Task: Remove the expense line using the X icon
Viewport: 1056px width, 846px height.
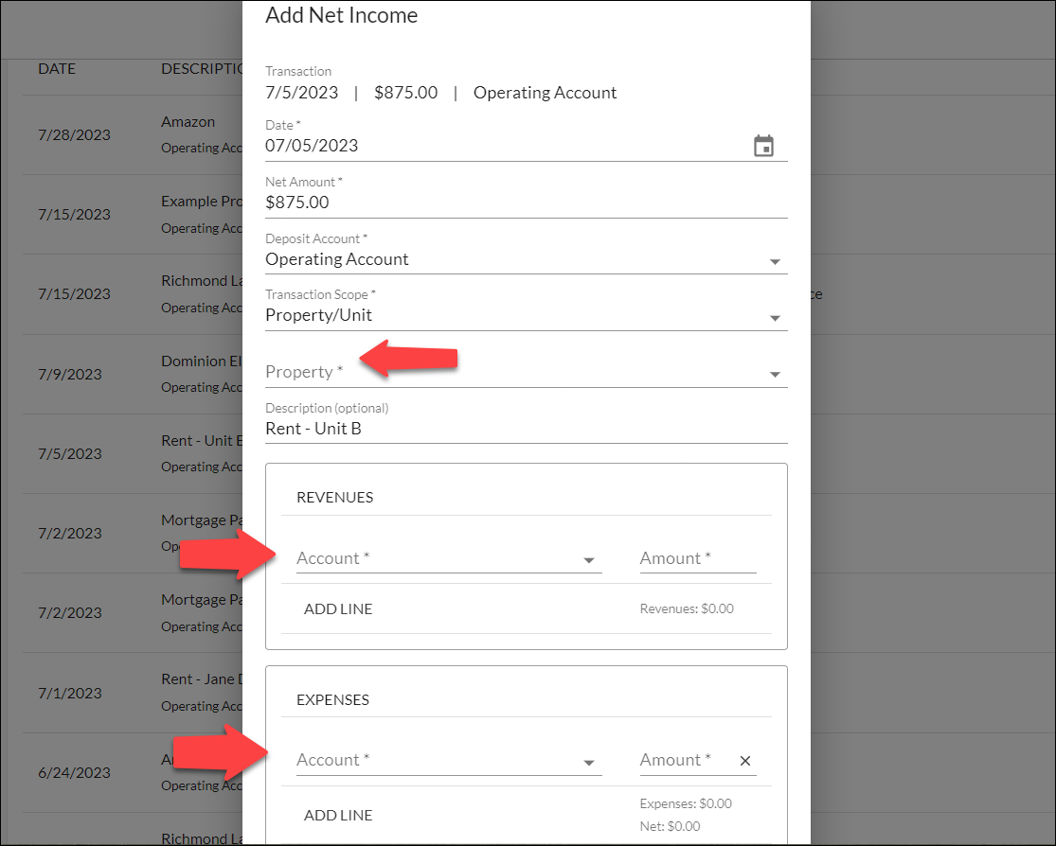Action: pyautogui.click(x=744, y=760)
